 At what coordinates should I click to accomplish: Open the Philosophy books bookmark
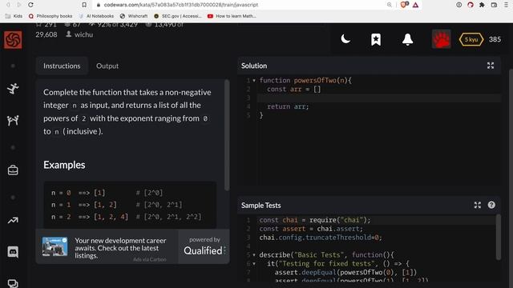[x=50, y=16]
